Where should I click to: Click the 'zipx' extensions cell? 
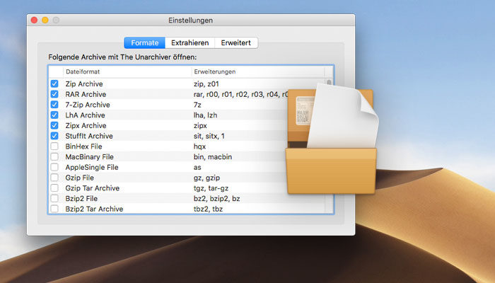pos(200,126)
